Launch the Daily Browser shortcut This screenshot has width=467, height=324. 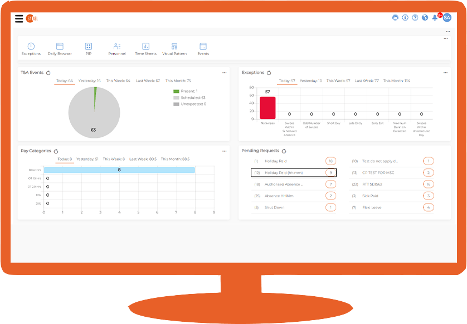click(x=60, y=49)
